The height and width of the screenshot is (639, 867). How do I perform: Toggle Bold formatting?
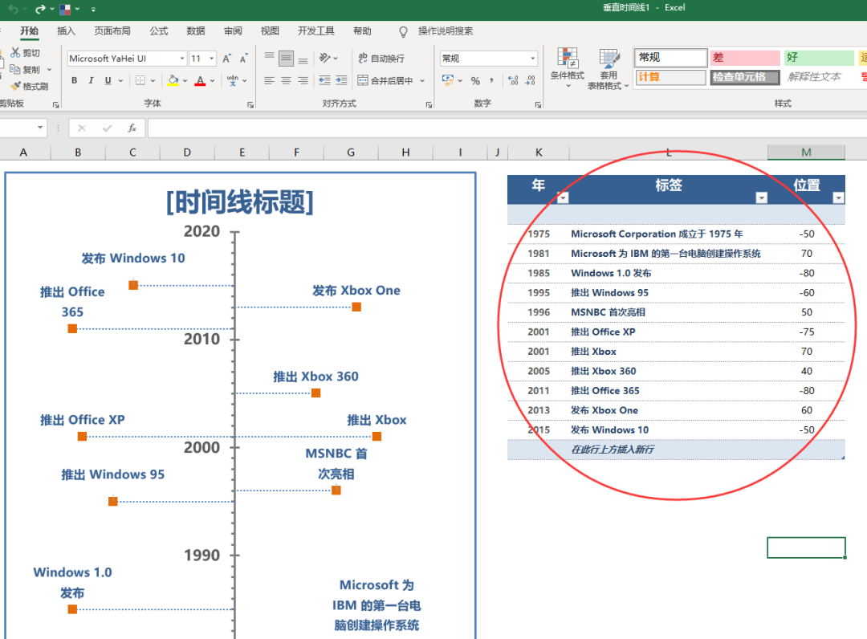[74, 81]
